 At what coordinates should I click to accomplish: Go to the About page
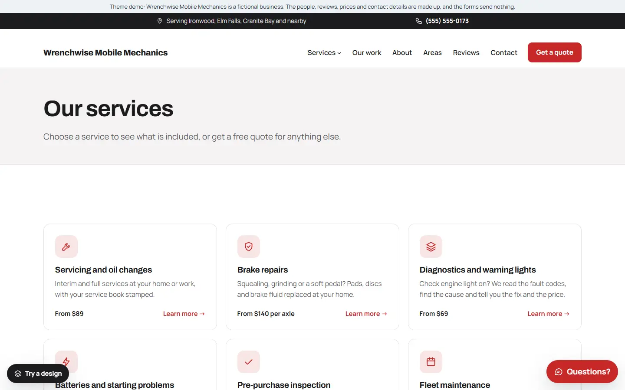[402, 52]
